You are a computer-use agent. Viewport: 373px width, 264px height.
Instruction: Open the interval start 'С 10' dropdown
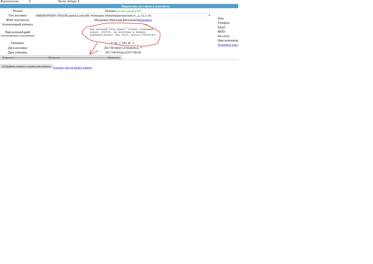point(117,43)
